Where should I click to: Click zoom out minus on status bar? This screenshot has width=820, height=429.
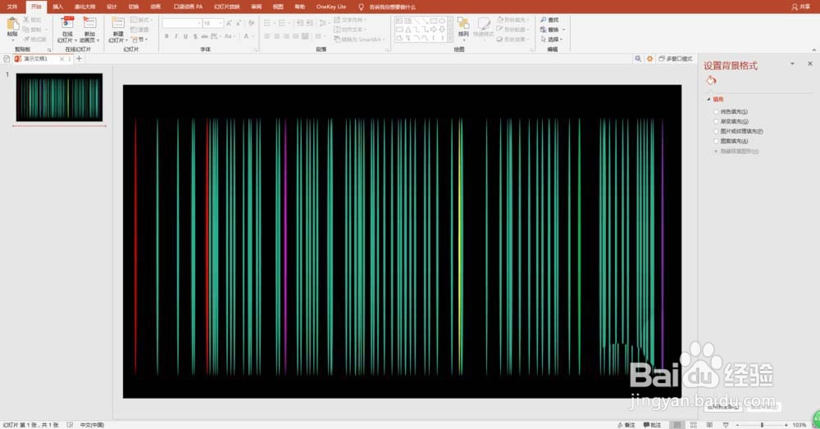point(737,425)
